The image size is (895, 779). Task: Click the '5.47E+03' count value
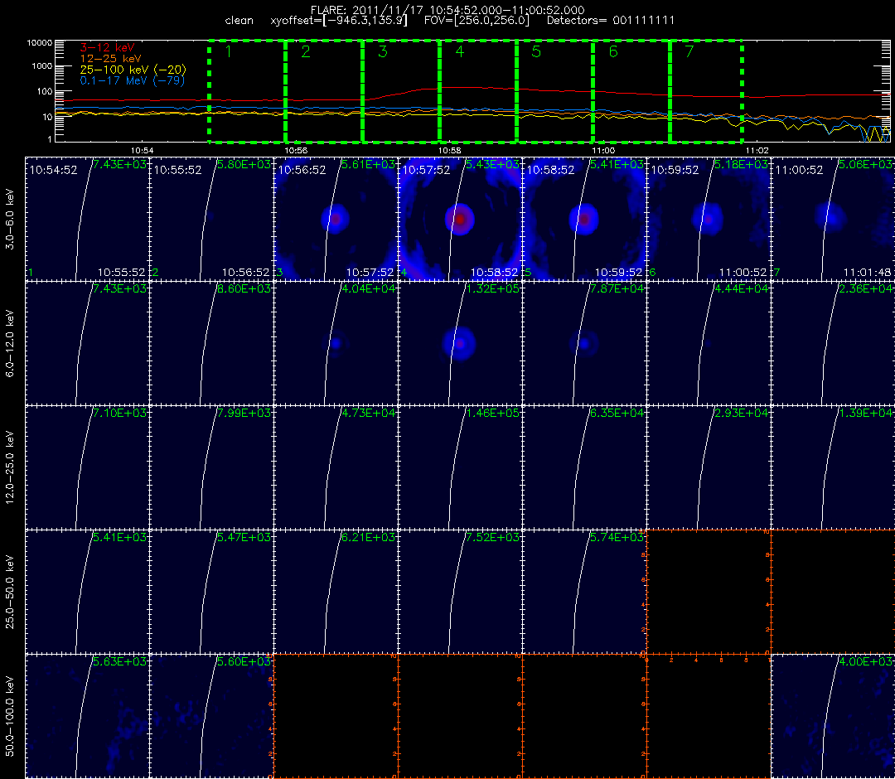[x=244, y=537]
